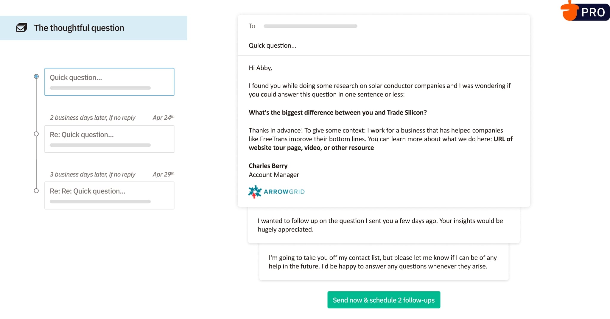610x319 pixels.
Task: Click the Apr 24th date label
Action: click(163, 117)
